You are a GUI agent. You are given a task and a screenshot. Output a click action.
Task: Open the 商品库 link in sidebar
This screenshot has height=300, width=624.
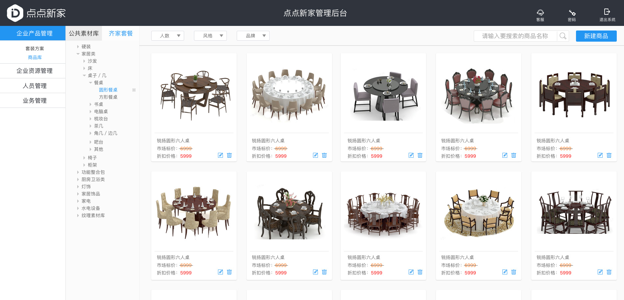point(35,57)
